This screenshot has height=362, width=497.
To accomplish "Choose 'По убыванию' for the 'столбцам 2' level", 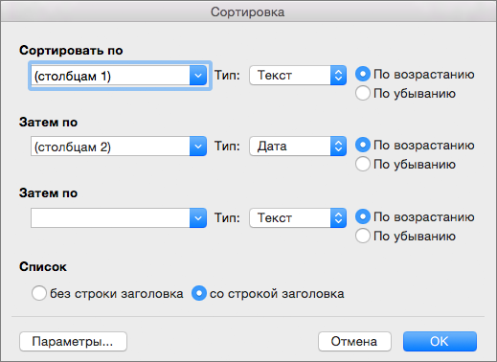I will tap(363, 164).
